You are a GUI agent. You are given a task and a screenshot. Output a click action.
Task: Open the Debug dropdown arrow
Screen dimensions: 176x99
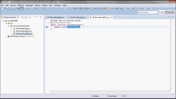pos(78,9)
